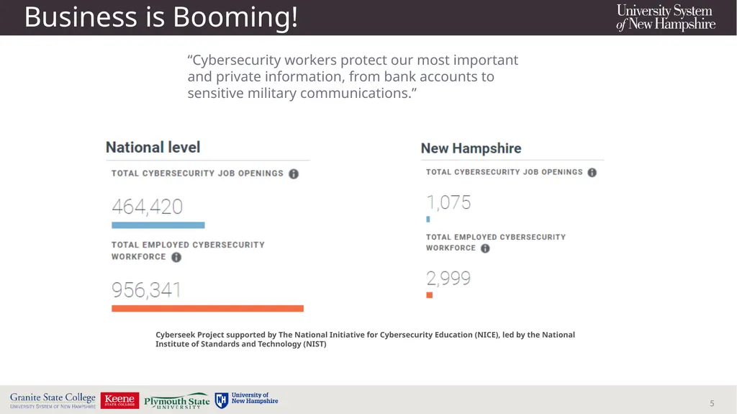737x414 pixels.
Task: Select the 956,341 employed workforce figure
Action: [x=146, y=289]
